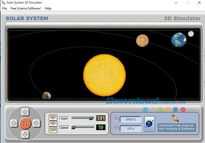Toggle the VIEW indicator light
205x143 pixels.
point(116,128)
